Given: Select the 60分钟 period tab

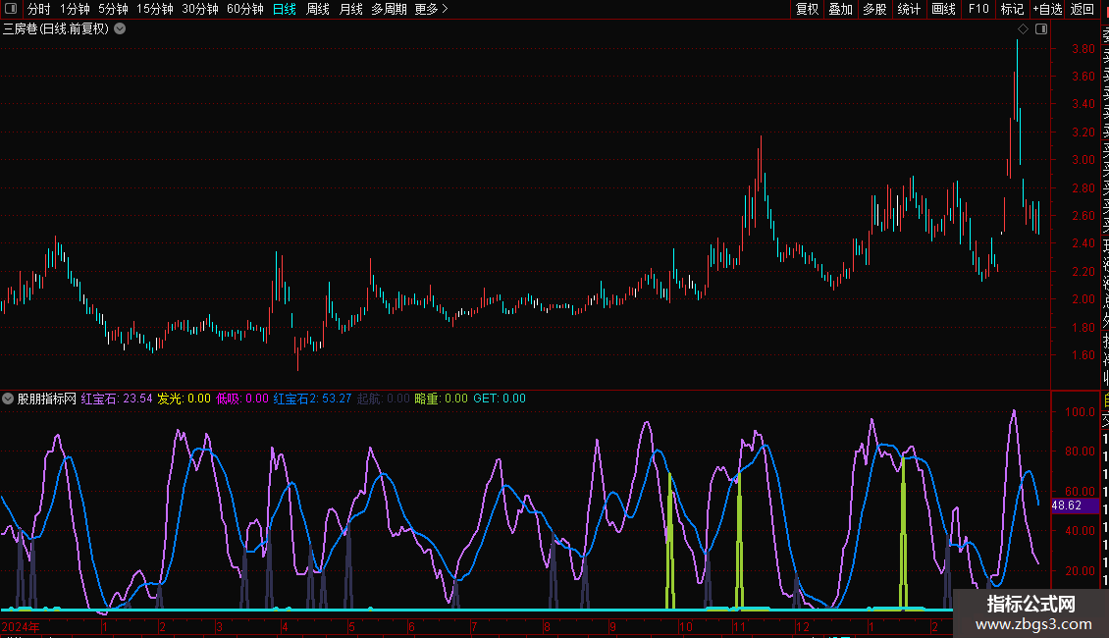Looking at the screenshot, I should [245, 9].
